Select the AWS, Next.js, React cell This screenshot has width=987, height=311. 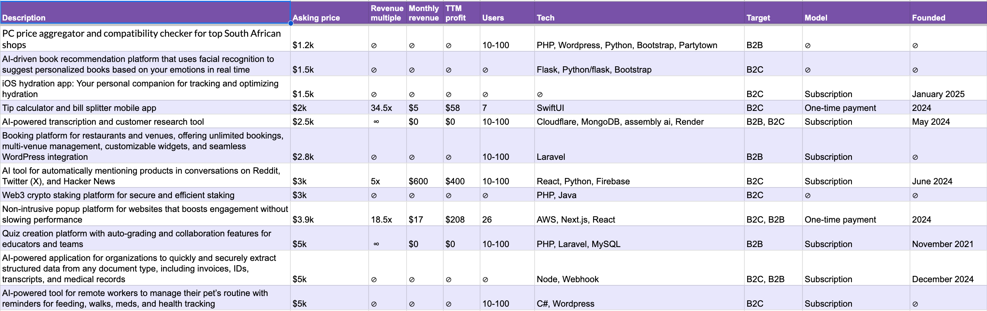(639, 214)
